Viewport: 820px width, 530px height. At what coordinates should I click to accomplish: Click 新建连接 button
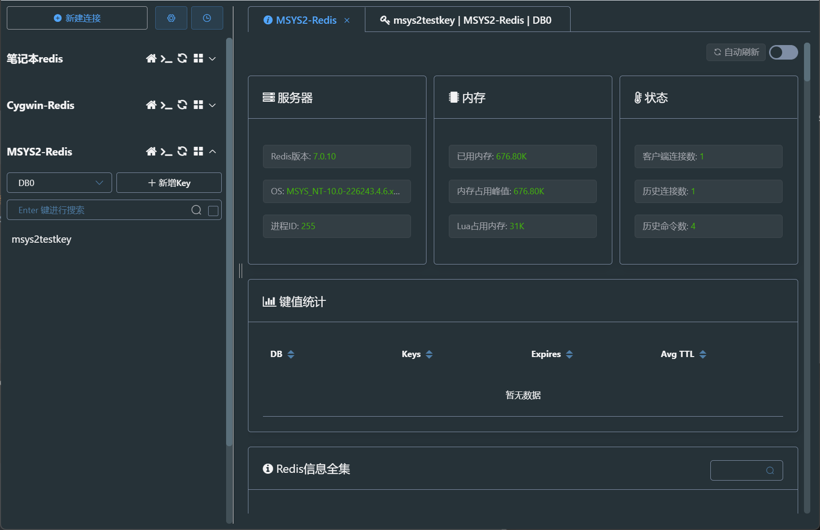coord(77,18)
